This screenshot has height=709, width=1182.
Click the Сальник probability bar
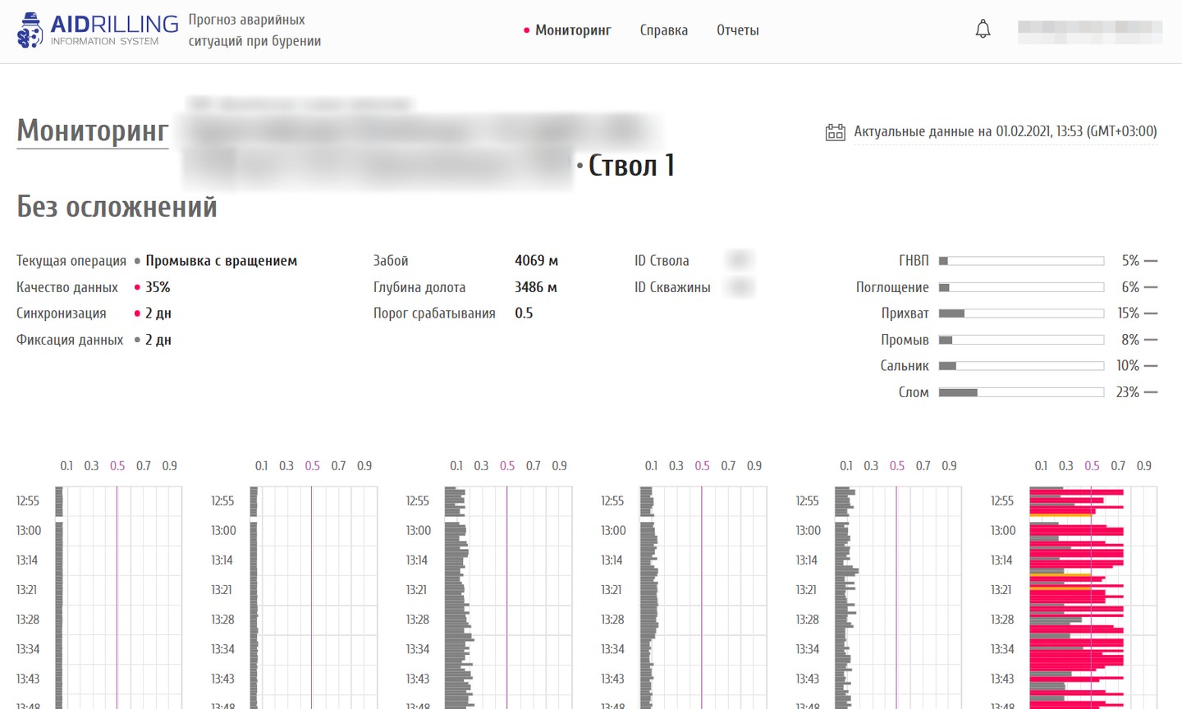(x=1021, y=366)
